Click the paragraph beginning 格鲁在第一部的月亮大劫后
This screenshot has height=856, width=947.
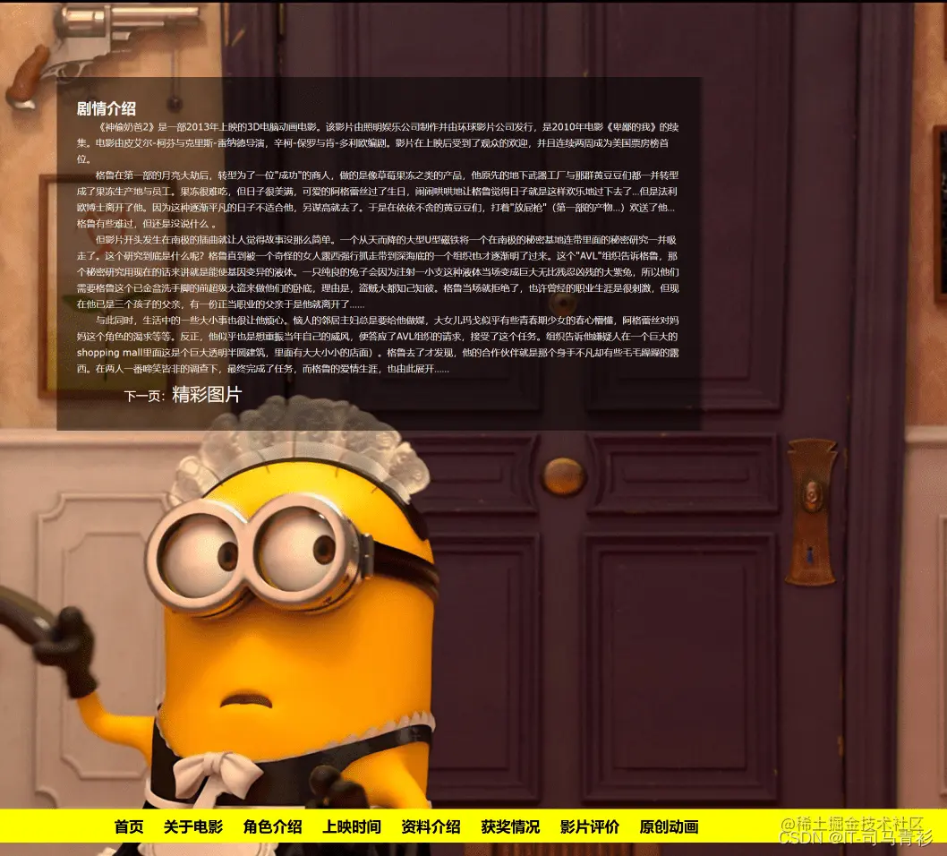point(378,200)
